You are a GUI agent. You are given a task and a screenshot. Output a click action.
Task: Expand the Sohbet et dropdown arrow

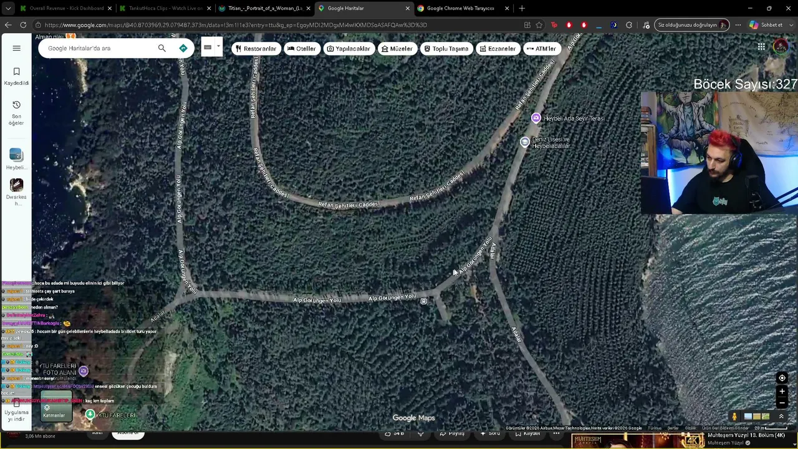point(790,25)
